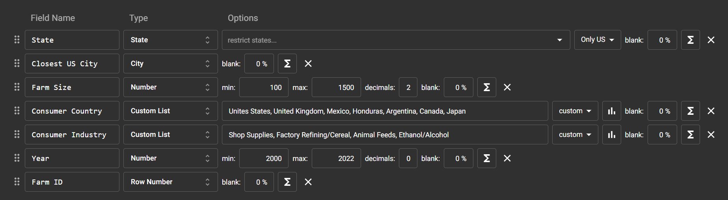Click the formula sigma icon for State row
This screenshot has height=200, width=728.
click(x=690, y=40)
